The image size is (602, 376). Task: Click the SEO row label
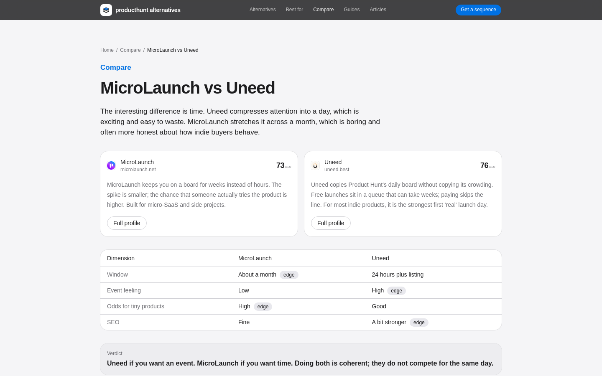[x=113, y=322]
